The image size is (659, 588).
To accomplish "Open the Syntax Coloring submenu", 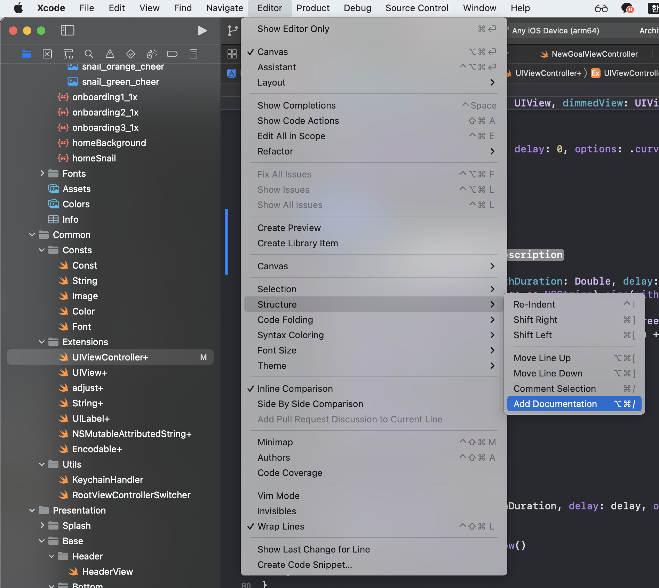I will click(x=374, y=335).
